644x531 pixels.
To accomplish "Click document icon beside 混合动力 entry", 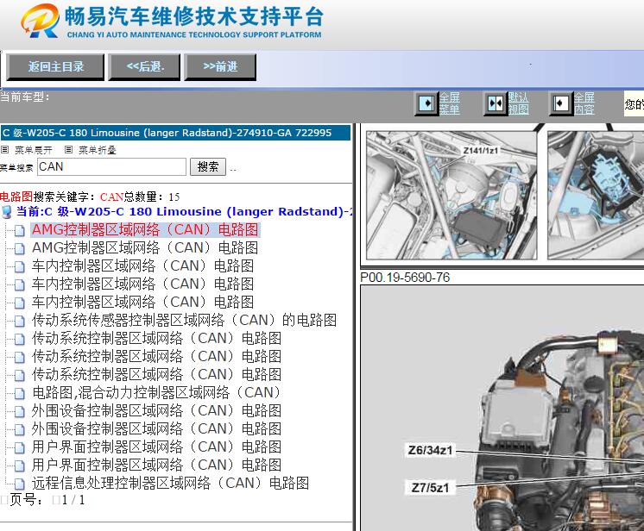I will (19, 394).
